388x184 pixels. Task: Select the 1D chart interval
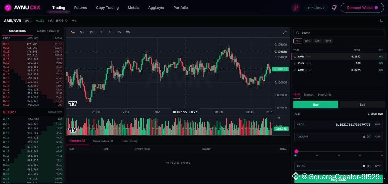119,32
